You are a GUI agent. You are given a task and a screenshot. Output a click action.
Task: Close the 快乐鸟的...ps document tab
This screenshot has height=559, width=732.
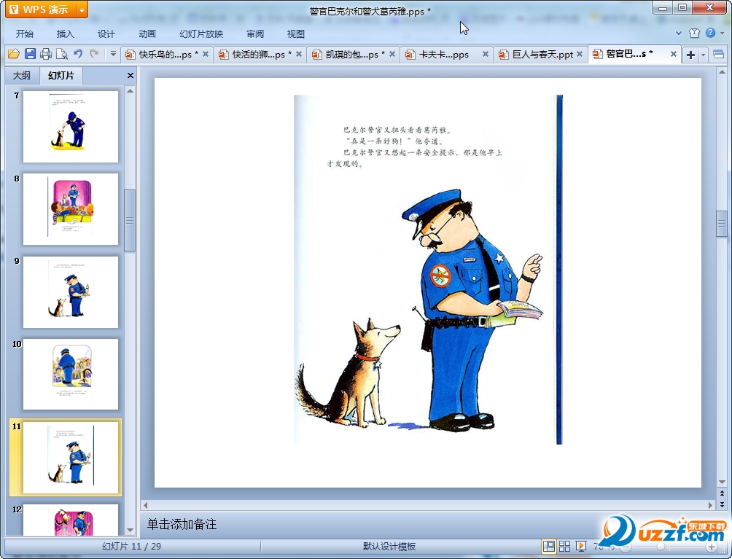[206, 54]
